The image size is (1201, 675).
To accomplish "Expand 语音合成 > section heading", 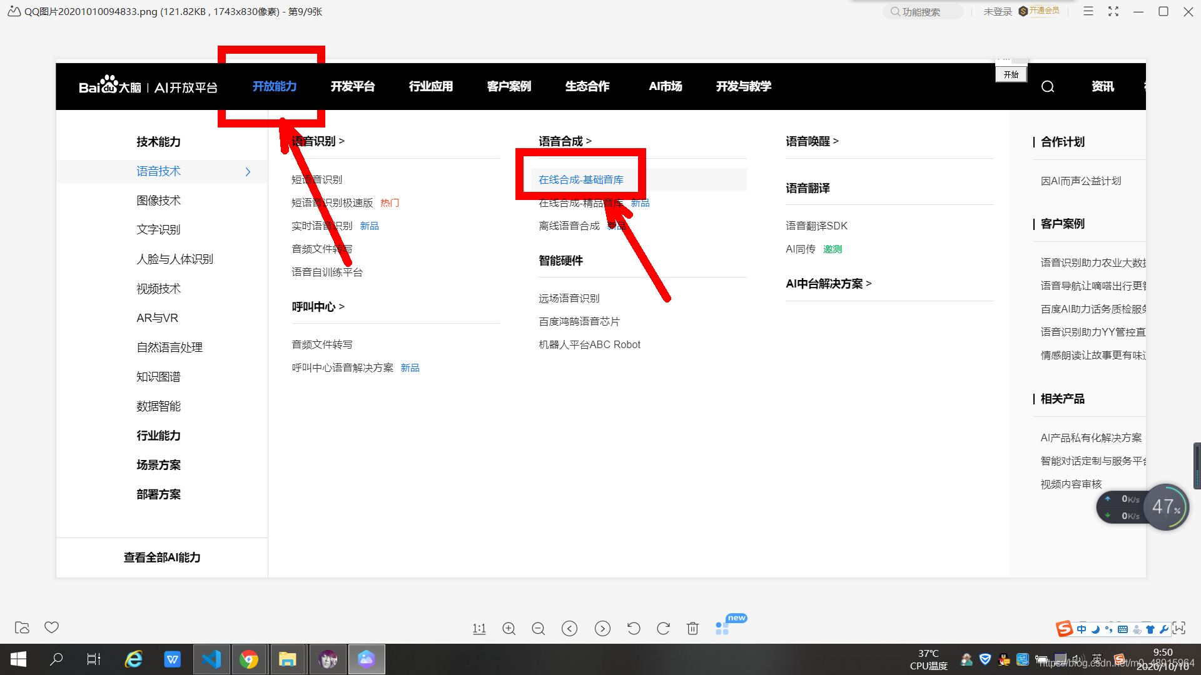I will 565,142.
